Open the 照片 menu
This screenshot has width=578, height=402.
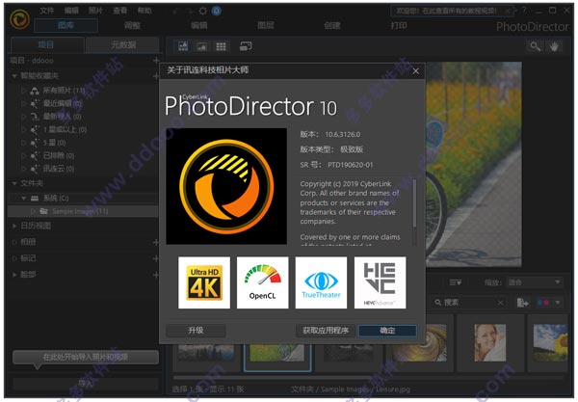tap(95, 11)
